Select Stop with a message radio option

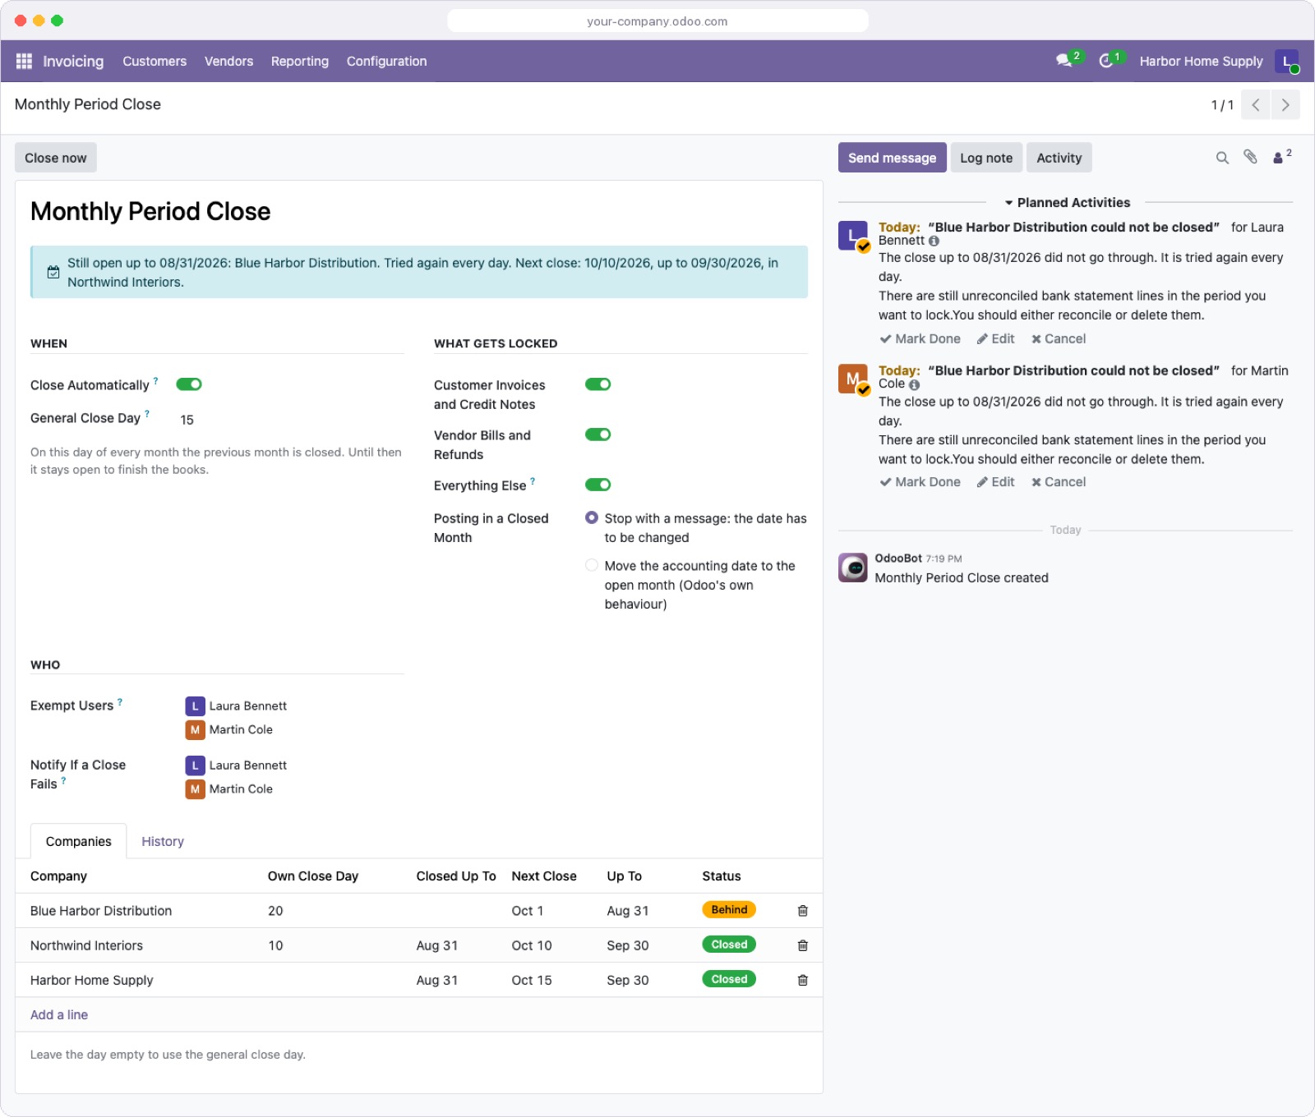tap(592, 517)
